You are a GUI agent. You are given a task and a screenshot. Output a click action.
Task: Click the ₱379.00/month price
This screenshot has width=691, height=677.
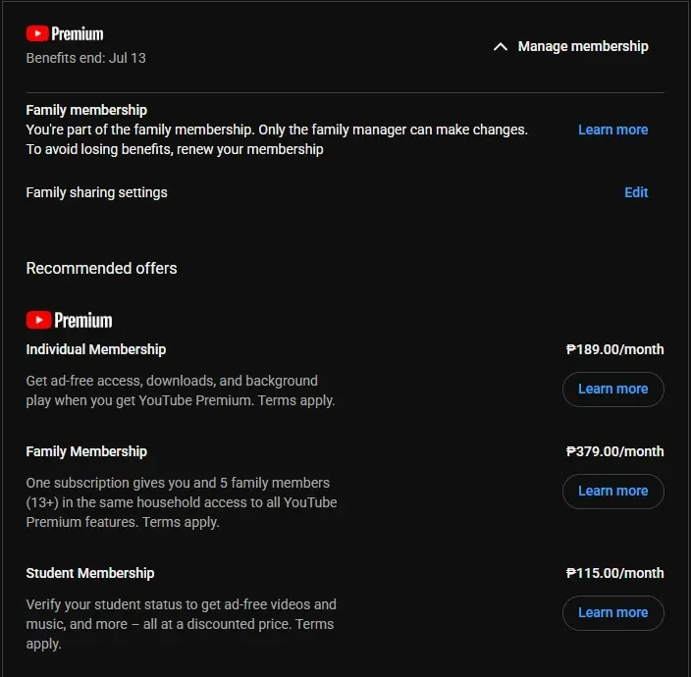point(614,451)
